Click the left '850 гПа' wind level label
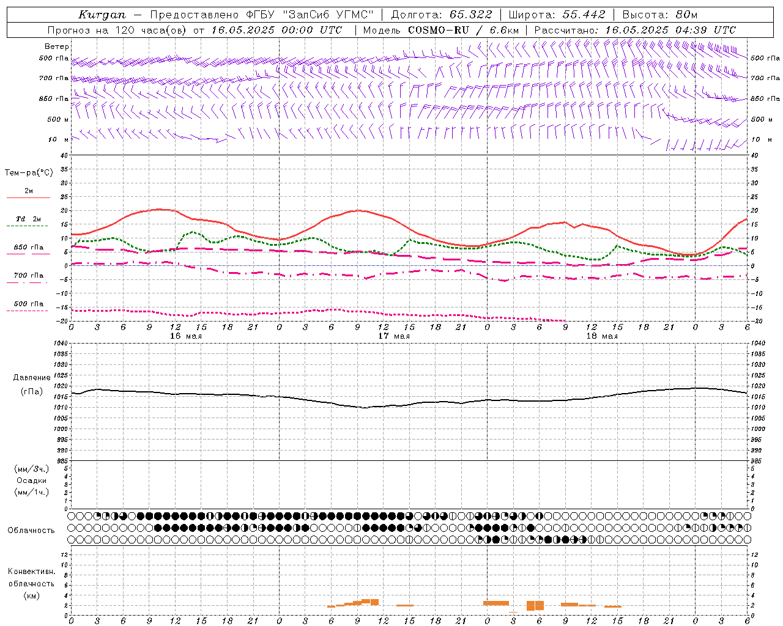Screen dimensions: 783x626 [54, 98]
